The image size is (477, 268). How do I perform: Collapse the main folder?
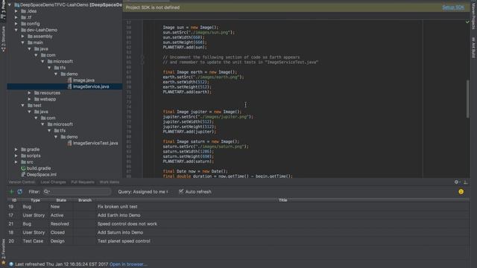point(23,42)
